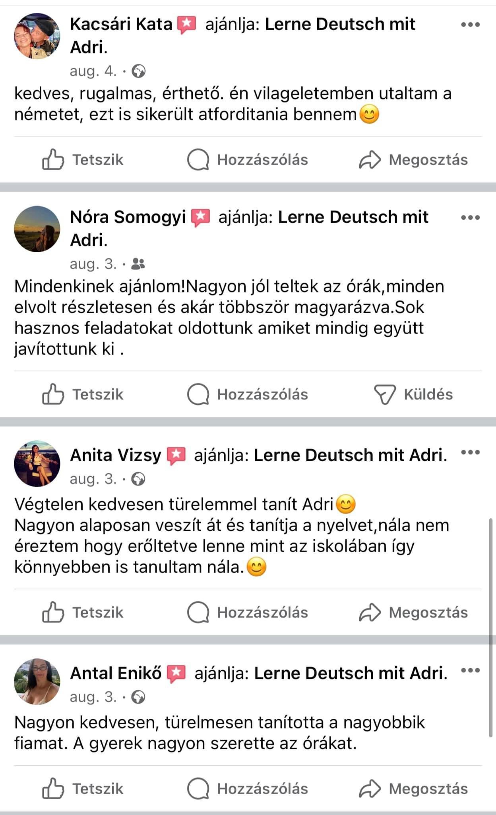Open three-dot menu on Kacsári Kata's post
Screen dimensions: 496x815
point(471,25)
